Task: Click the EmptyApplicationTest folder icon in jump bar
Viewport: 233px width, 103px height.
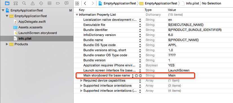Action: tap(142, 3)
